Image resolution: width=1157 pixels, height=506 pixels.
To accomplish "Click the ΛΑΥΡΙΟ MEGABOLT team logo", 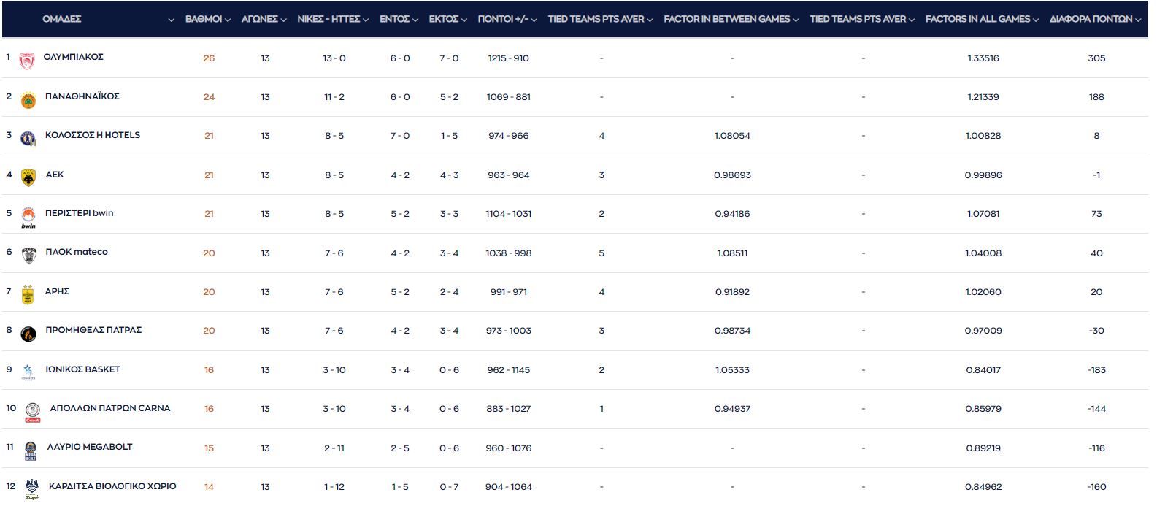I will point(31,451).
